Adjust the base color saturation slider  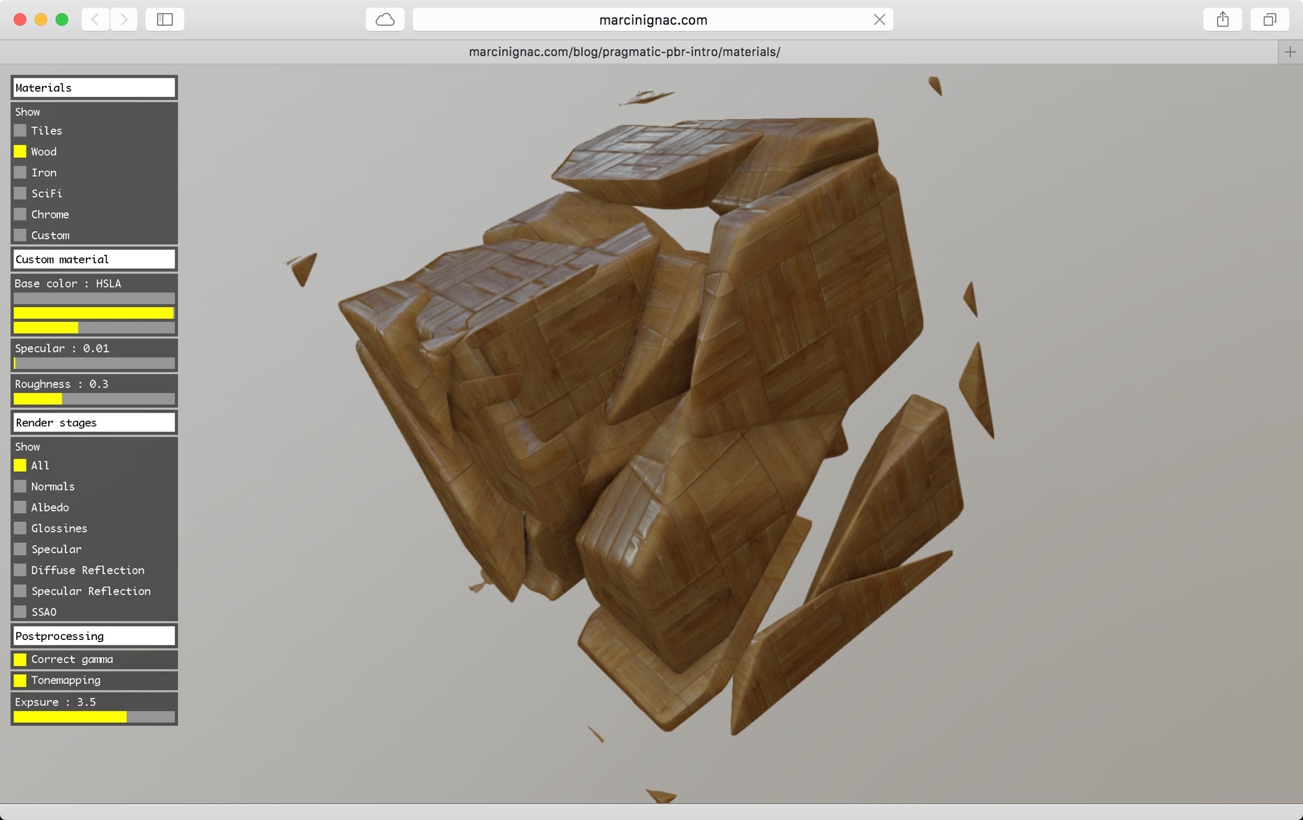click(x=94, y=313)
